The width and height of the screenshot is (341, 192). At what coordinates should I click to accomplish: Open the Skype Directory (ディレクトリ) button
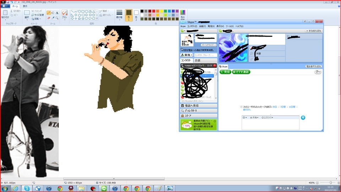click(199, 111)
